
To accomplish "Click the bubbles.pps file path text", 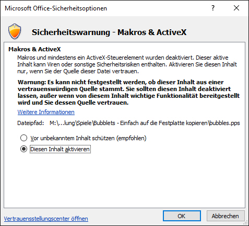I will (x=145, y=123).
